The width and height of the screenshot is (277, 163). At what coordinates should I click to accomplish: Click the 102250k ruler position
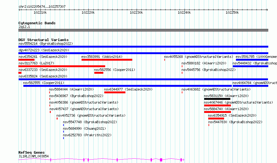(232, 12)
